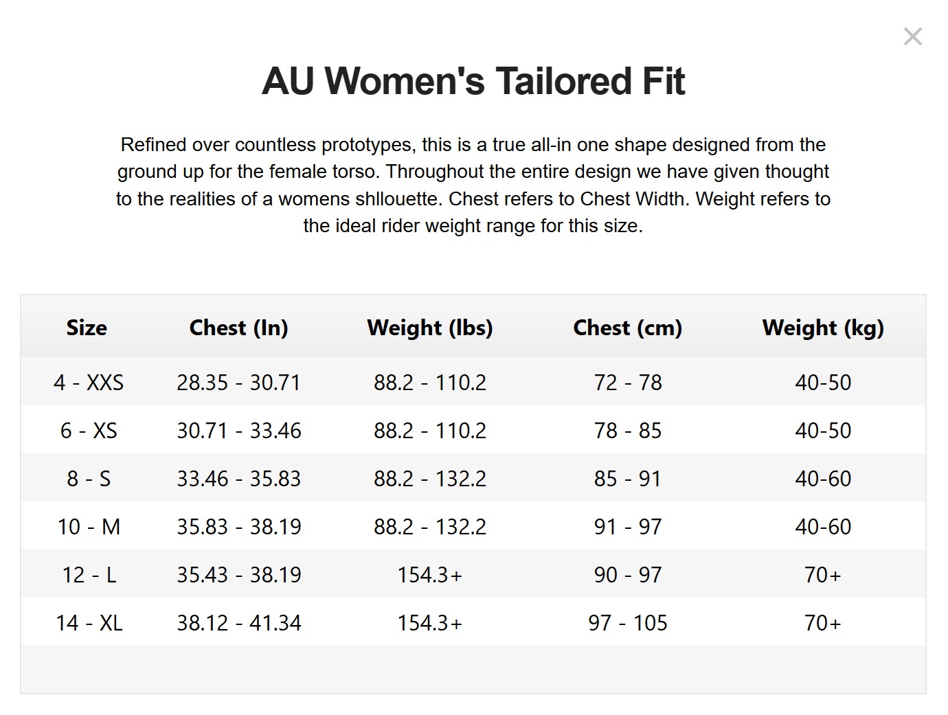Image resolution: width=948 pixels, height=715 pixels.
Task: Select the 30.71 - 33.46 chest inches cell
Action: coord(239,431)
